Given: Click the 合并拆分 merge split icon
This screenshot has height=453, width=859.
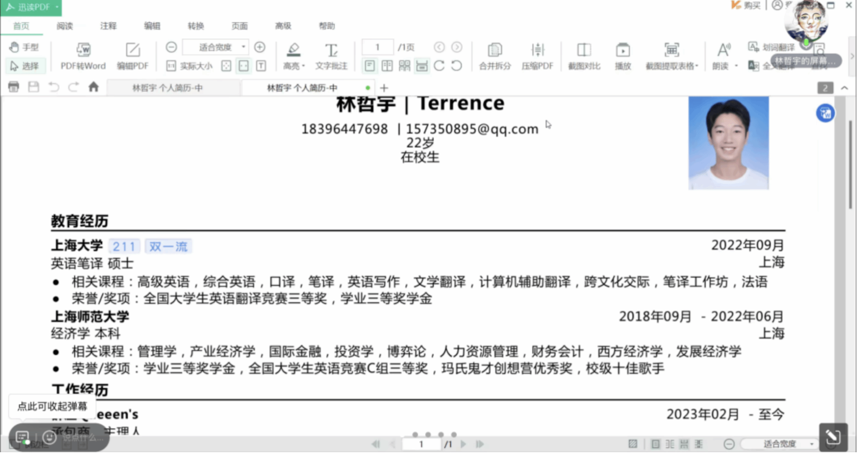Looking at the screenshot, I should point(495,50).
